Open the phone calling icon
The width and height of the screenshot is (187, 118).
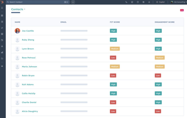[x=127, y=2]
